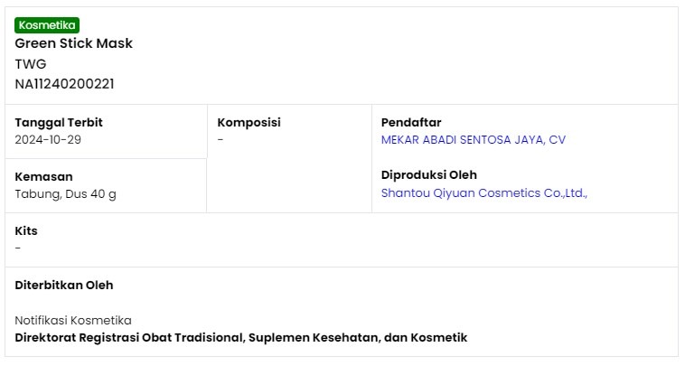Click the brand name TWG
The width and height of the screenshot is (685, 366).
click(x=31, y=64)
